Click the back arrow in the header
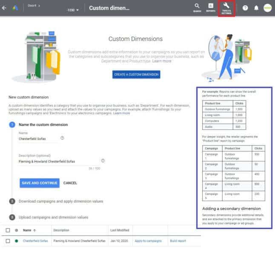 [4, 8]
